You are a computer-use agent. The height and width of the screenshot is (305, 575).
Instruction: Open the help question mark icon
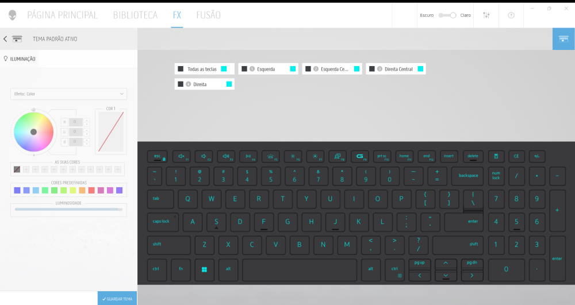pos(511,15)
